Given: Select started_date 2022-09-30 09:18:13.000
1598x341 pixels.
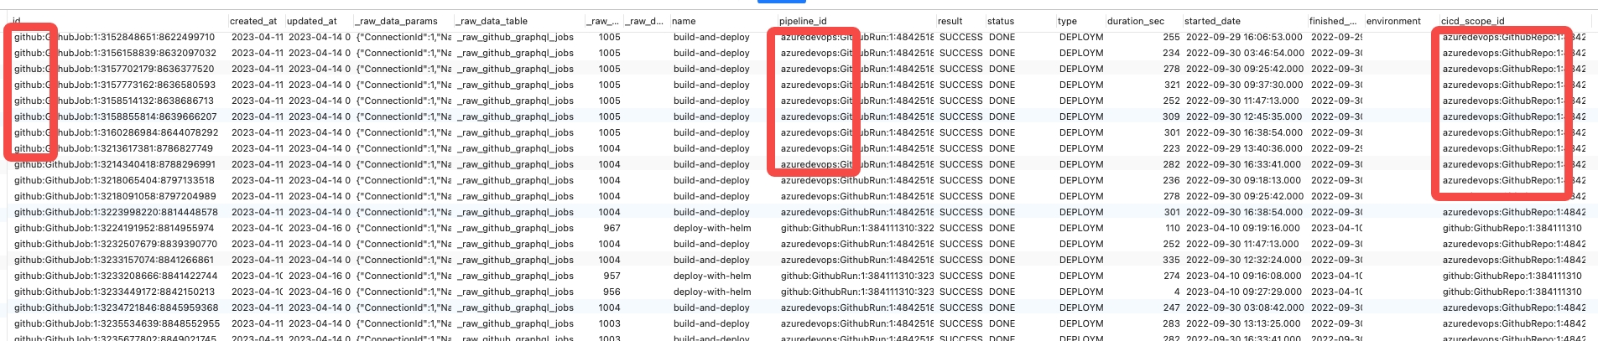Looking at the screenshot, I should coord(1244,180).
